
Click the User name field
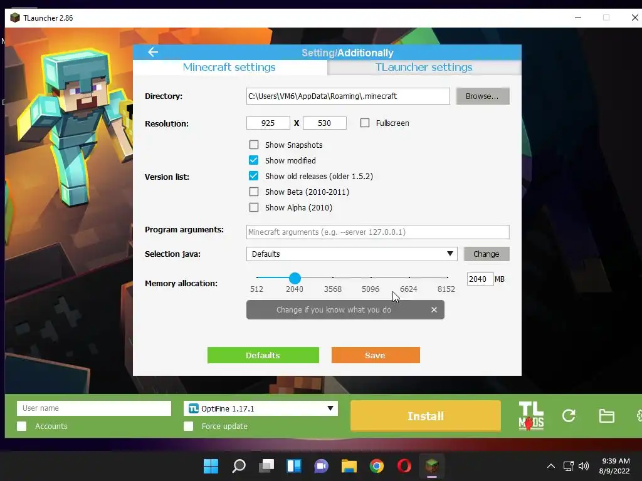tap(94, 408)
